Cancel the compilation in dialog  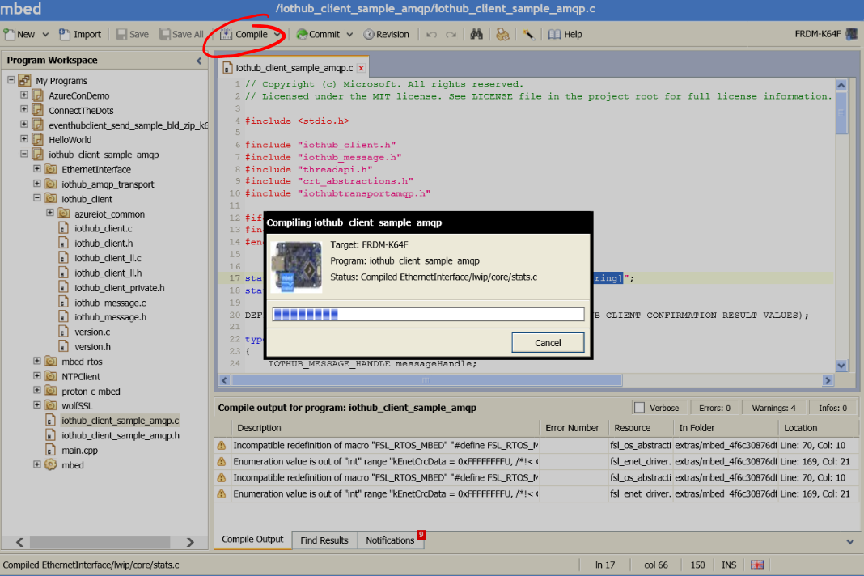[548, 343]
